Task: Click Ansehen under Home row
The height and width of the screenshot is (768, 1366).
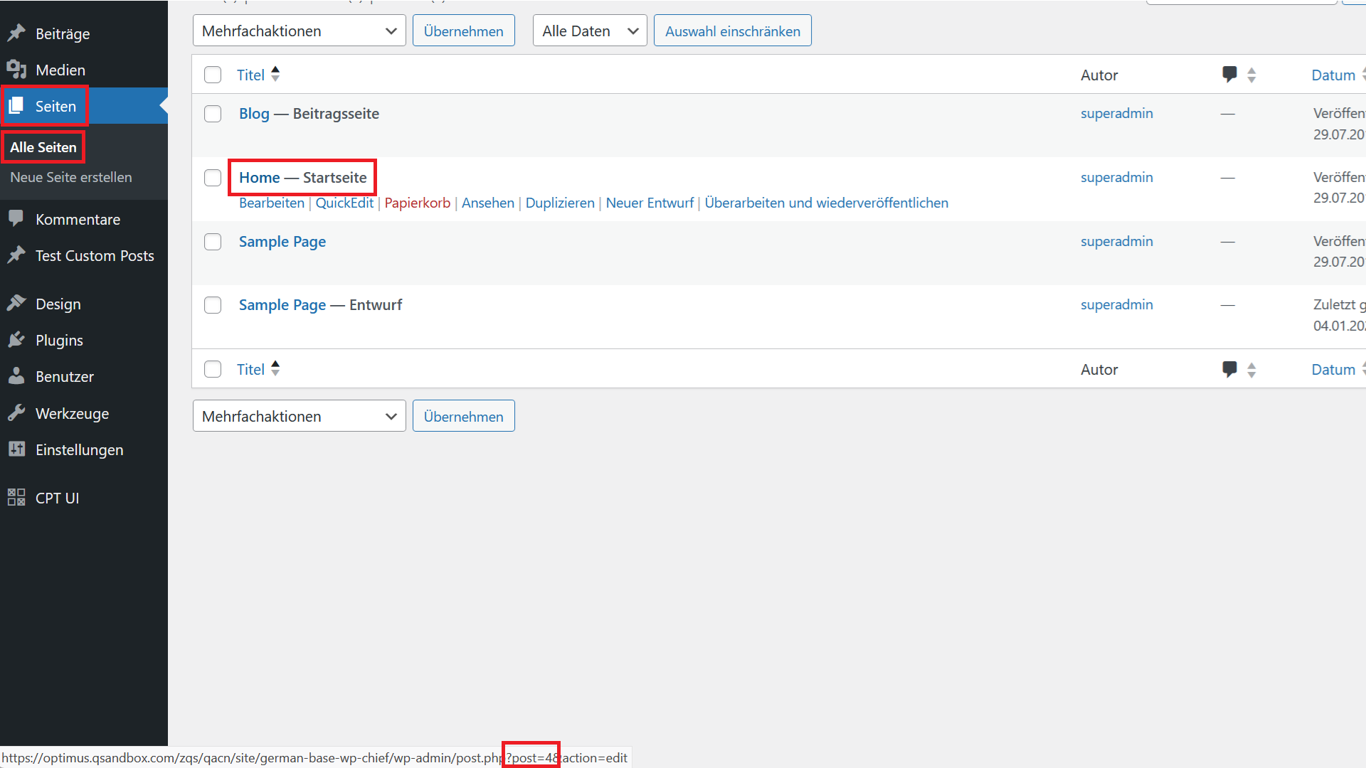Action: pos(488,203)
